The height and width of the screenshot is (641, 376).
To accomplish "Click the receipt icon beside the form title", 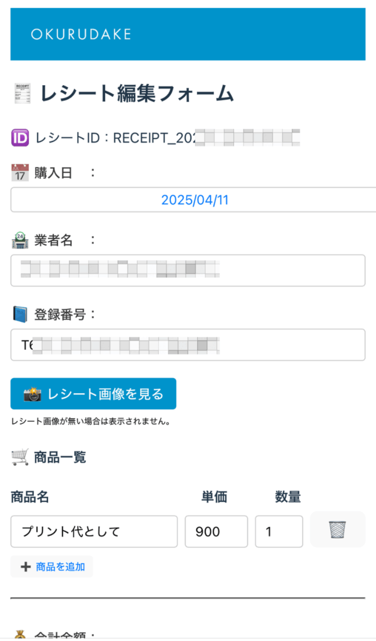I will pos(23,94).
